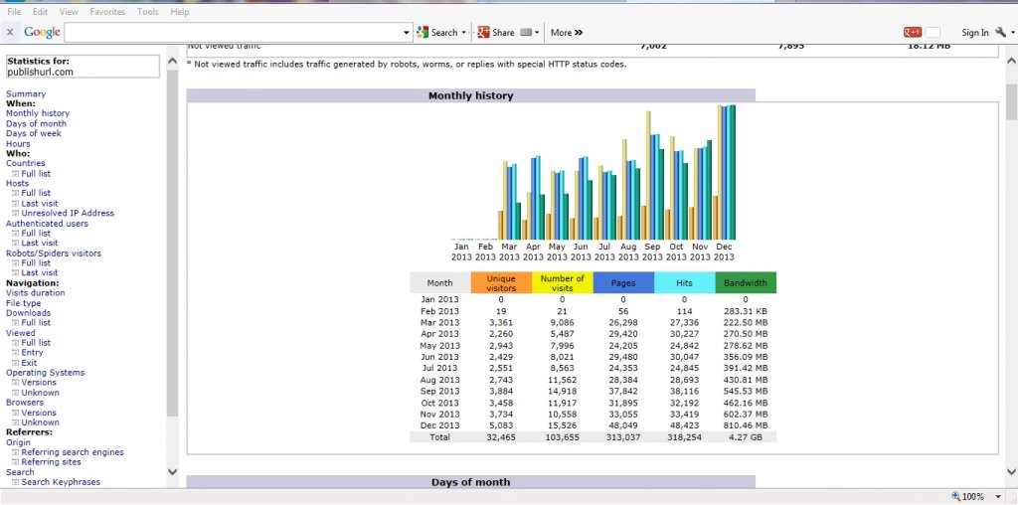Open Last visit icon under Authenticated users

pos(16,243)
